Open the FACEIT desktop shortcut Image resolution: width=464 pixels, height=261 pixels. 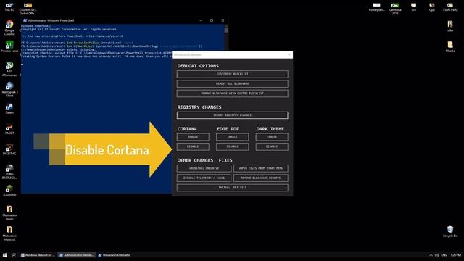(x=9, y=129)
